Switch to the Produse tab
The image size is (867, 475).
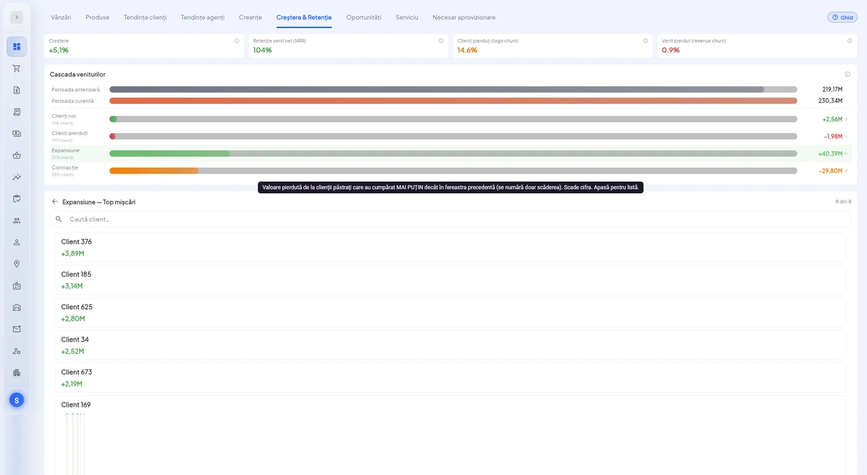click(x=97, y=17)
